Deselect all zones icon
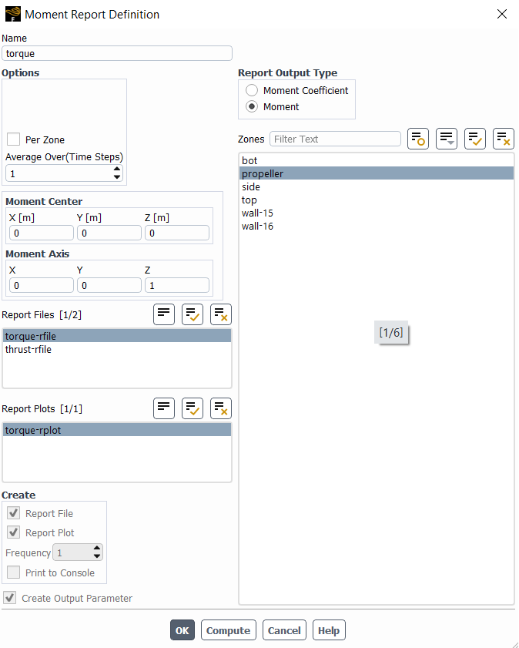The height and width of the screenshot is (648, 519). click(504, 139)
